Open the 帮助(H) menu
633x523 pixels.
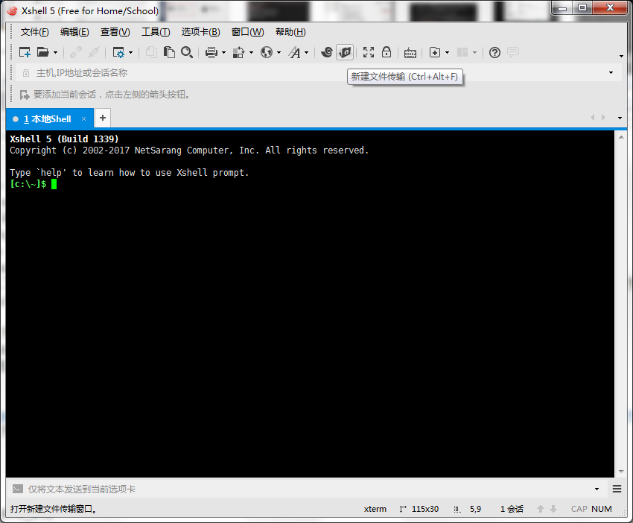tap(290, 32)
